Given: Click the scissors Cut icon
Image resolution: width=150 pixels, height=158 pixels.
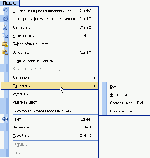Looking at the screenshot, I should (x=5, y=28).
